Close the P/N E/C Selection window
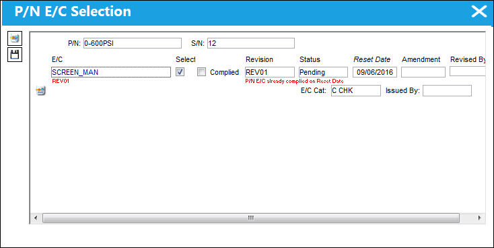The image size is (494, 248). [479, 11]
